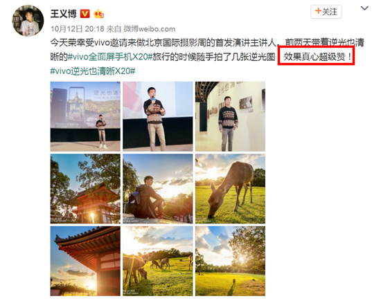Open the temple roof eaves sunset photo
381x301 pixels.
tap(85, 261)
